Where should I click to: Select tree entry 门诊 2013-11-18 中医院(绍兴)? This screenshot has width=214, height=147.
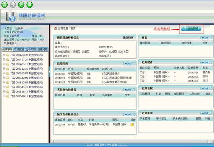27,87
